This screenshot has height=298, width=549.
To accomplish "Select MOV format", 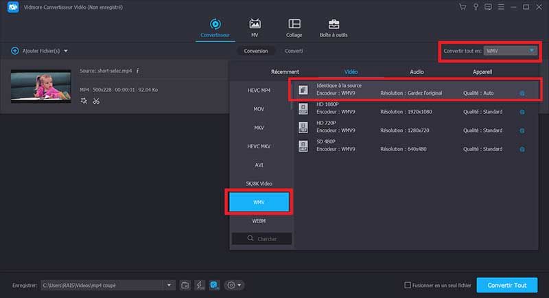I will [259, 109].
